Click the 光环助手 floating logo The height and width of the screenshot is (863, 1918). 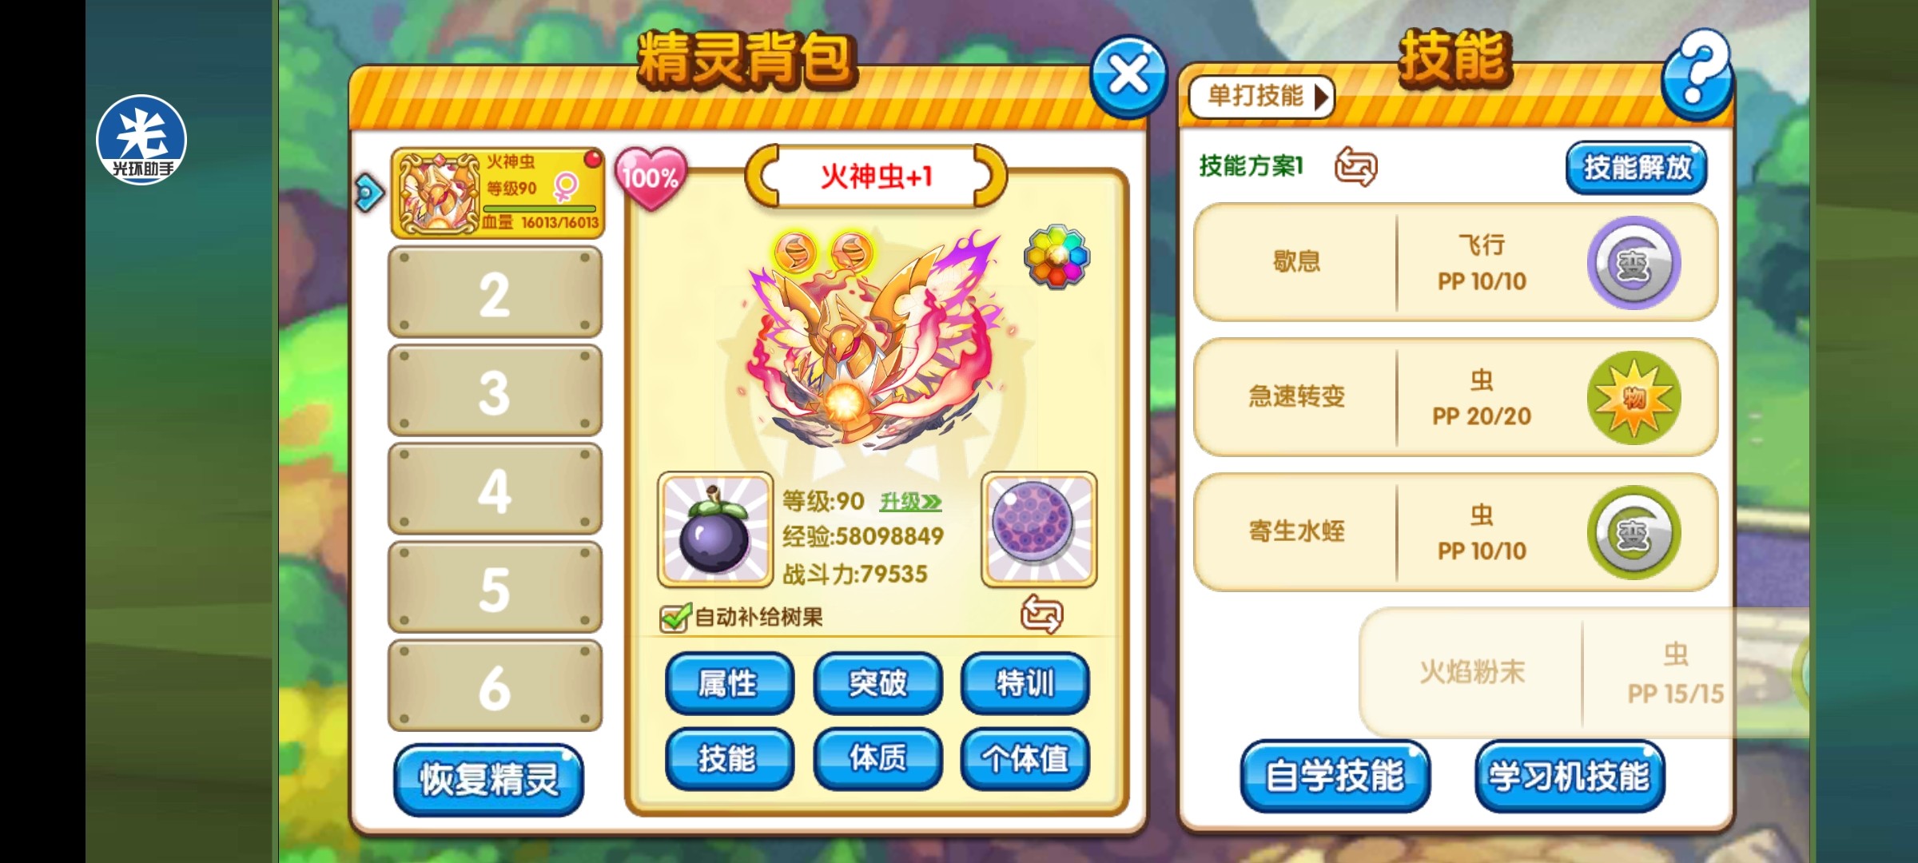141,140
